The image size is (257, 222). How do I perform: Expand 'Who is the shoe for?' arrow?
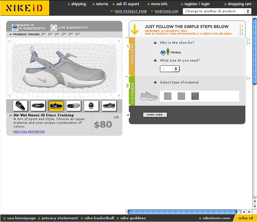point(155,43)
